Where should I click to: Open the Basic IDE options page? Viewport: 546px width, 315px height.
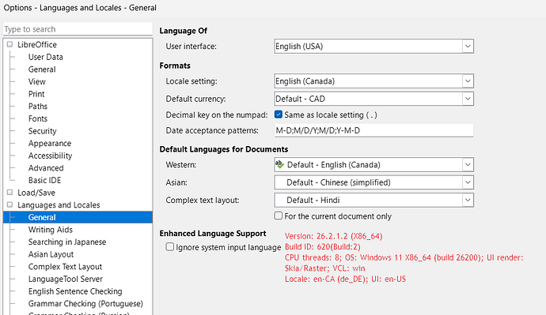[x=44, y=180]
